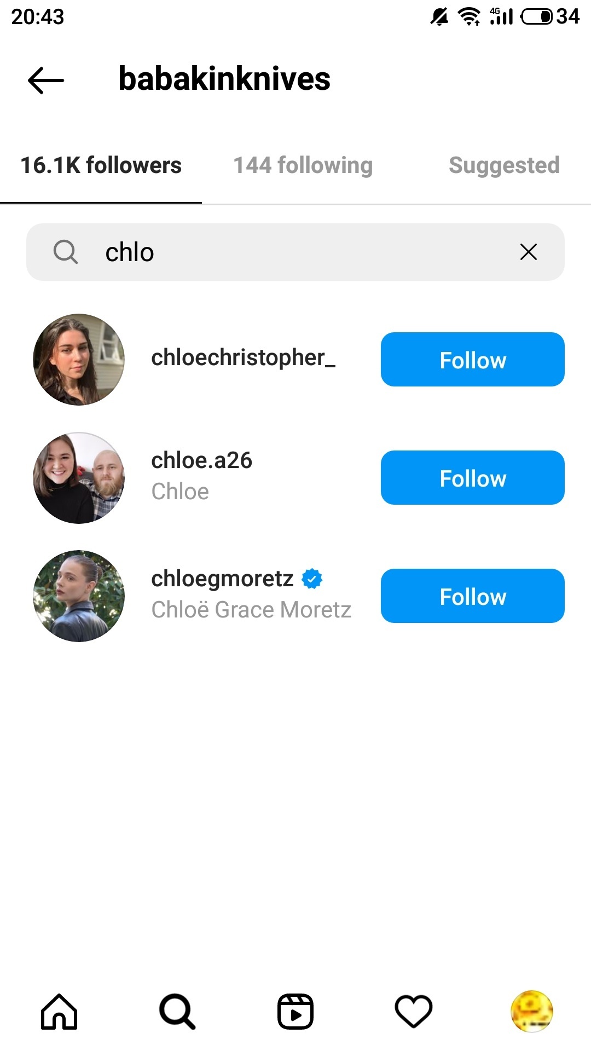Open chloechristopher_ profile picture
The height and width of the screenshot is (1051, 591).
pos(79,360)
